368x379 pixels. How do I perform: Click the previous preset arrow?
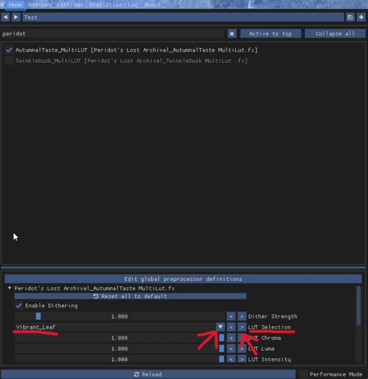click(5, 17)
